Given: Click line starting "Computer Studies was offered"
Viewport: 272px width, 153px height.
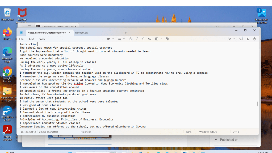Looking at the screenshot, I should point(83,127).
